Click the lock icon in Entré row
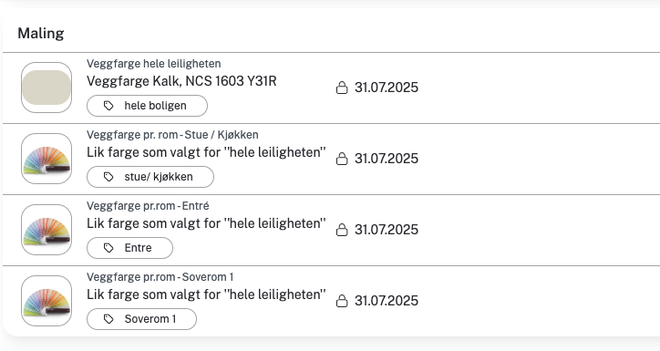This screenshot has width=660, height=351. [x=342, y=230]
